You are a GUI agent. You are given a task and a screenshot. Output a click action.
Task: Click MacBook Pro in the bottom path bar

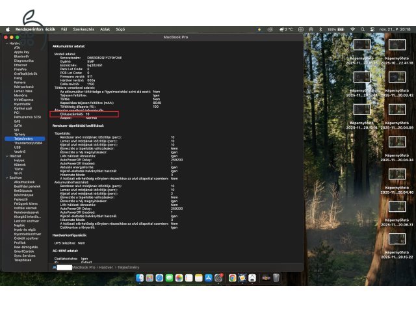(x=84, y=267)
